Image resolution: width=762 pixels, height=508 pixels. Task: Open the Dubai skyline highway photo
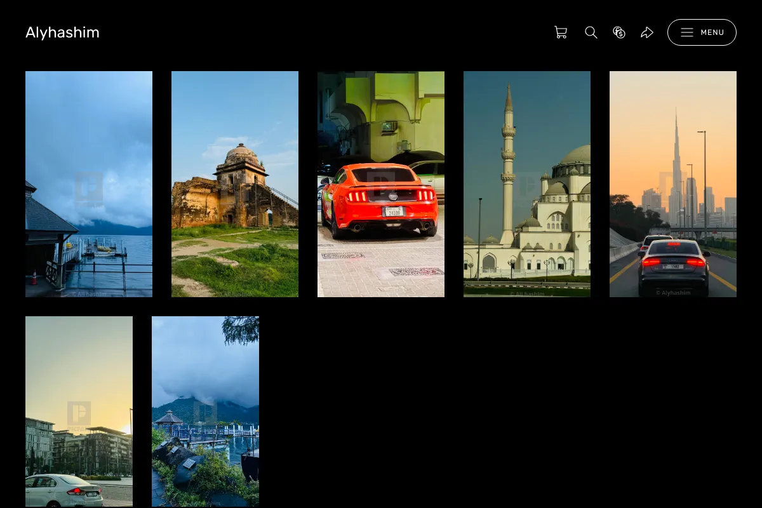tap(673, 184)
